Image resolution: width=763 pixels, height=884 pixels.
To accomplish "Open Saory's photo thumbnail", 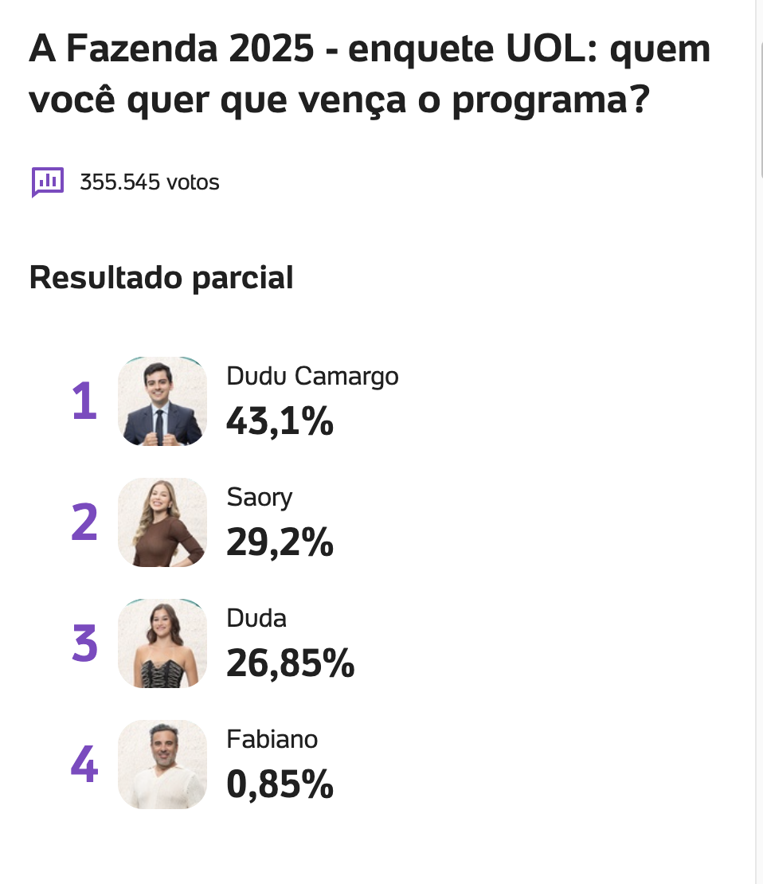I will (x=162, y=522).
